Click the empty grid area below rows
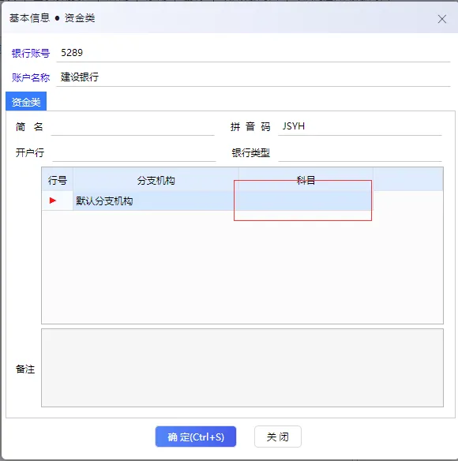Screen dimensions: 458x461 pyautogui.click(x=242, y=266)
